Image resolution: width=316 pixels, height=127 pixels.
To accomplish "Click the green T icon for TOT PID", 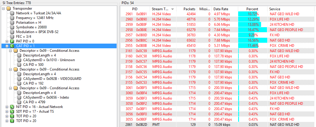I will pyautogui.click(x=12, y=116).
